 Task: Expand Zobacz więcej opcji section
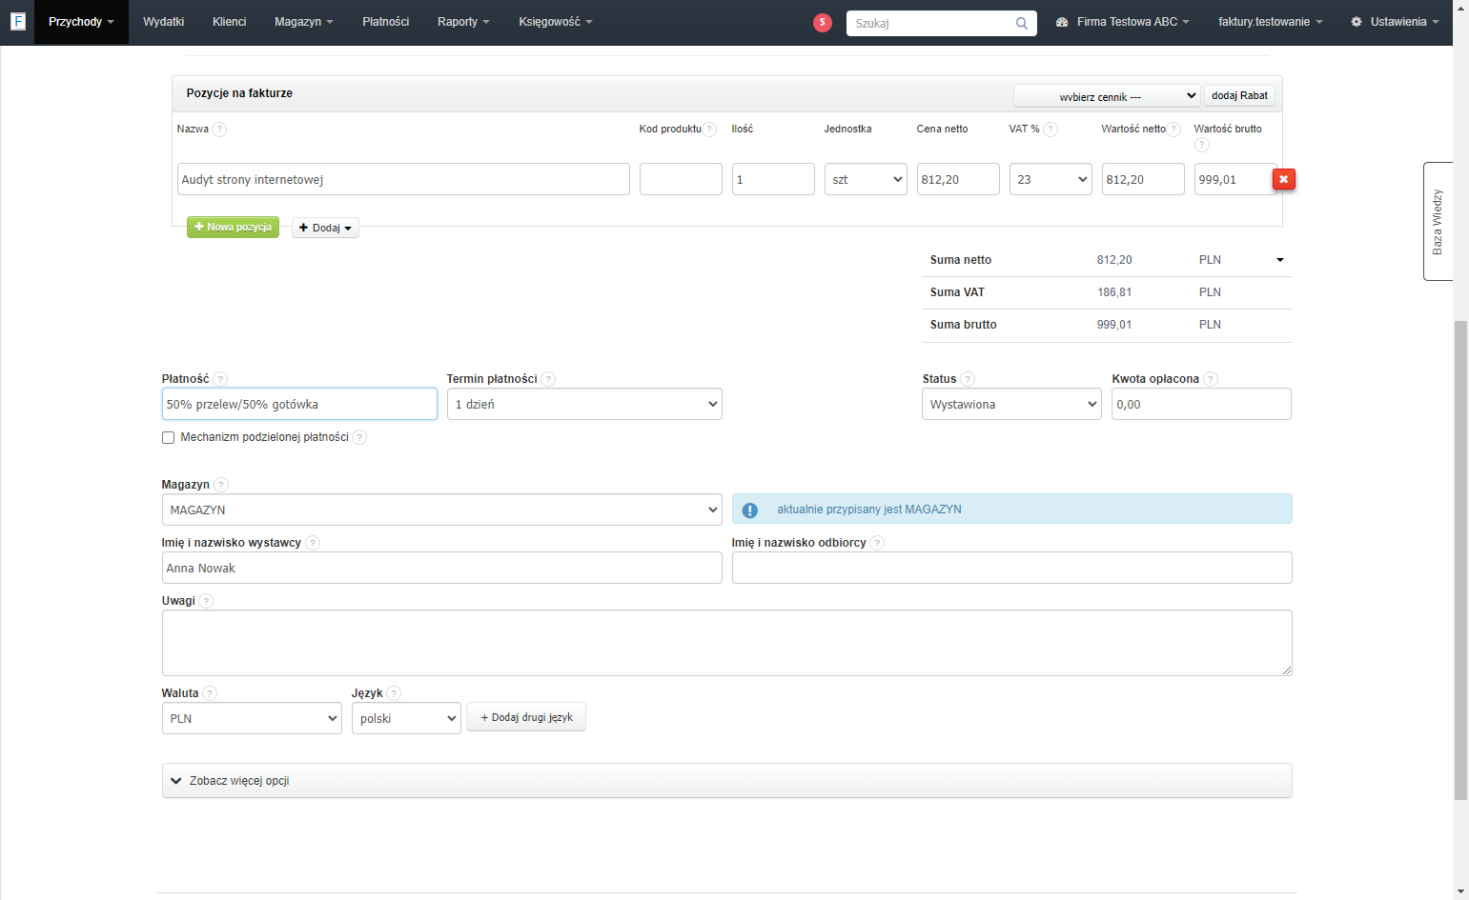click(727, 781)
